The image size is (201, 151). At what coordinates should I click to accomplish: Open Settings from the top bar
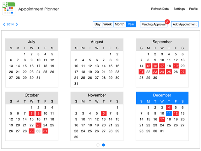[x=179, y=9]
